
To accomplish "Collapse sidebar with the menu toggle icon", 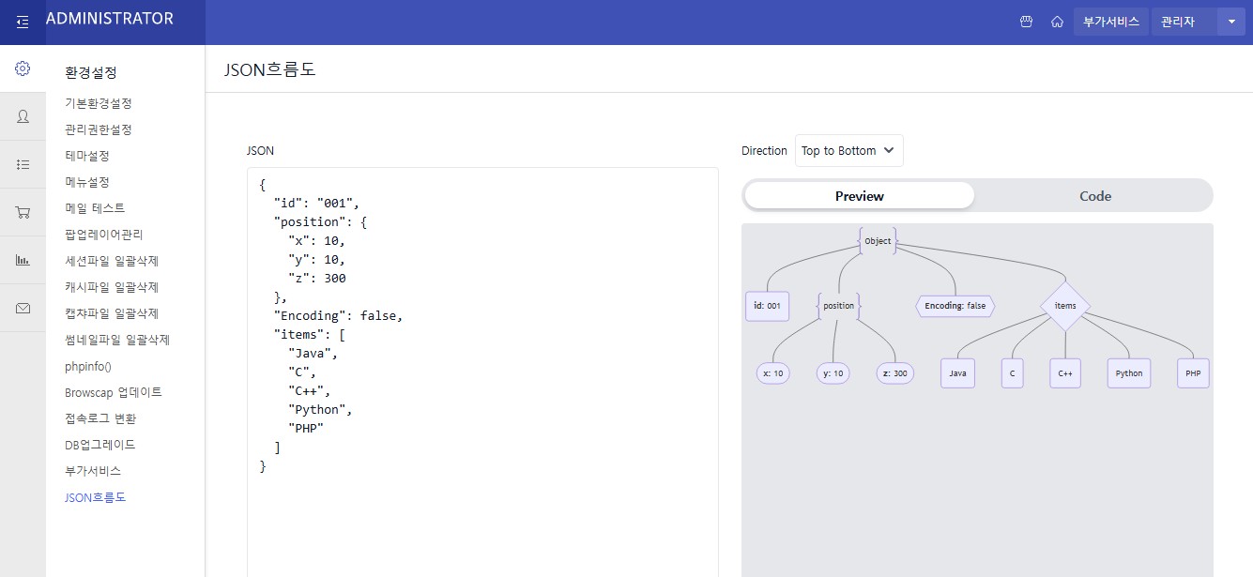I will click(x=23, y=22).
